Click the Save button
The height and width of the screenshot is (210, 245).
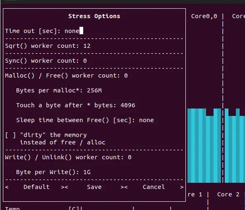click(94, 187)
